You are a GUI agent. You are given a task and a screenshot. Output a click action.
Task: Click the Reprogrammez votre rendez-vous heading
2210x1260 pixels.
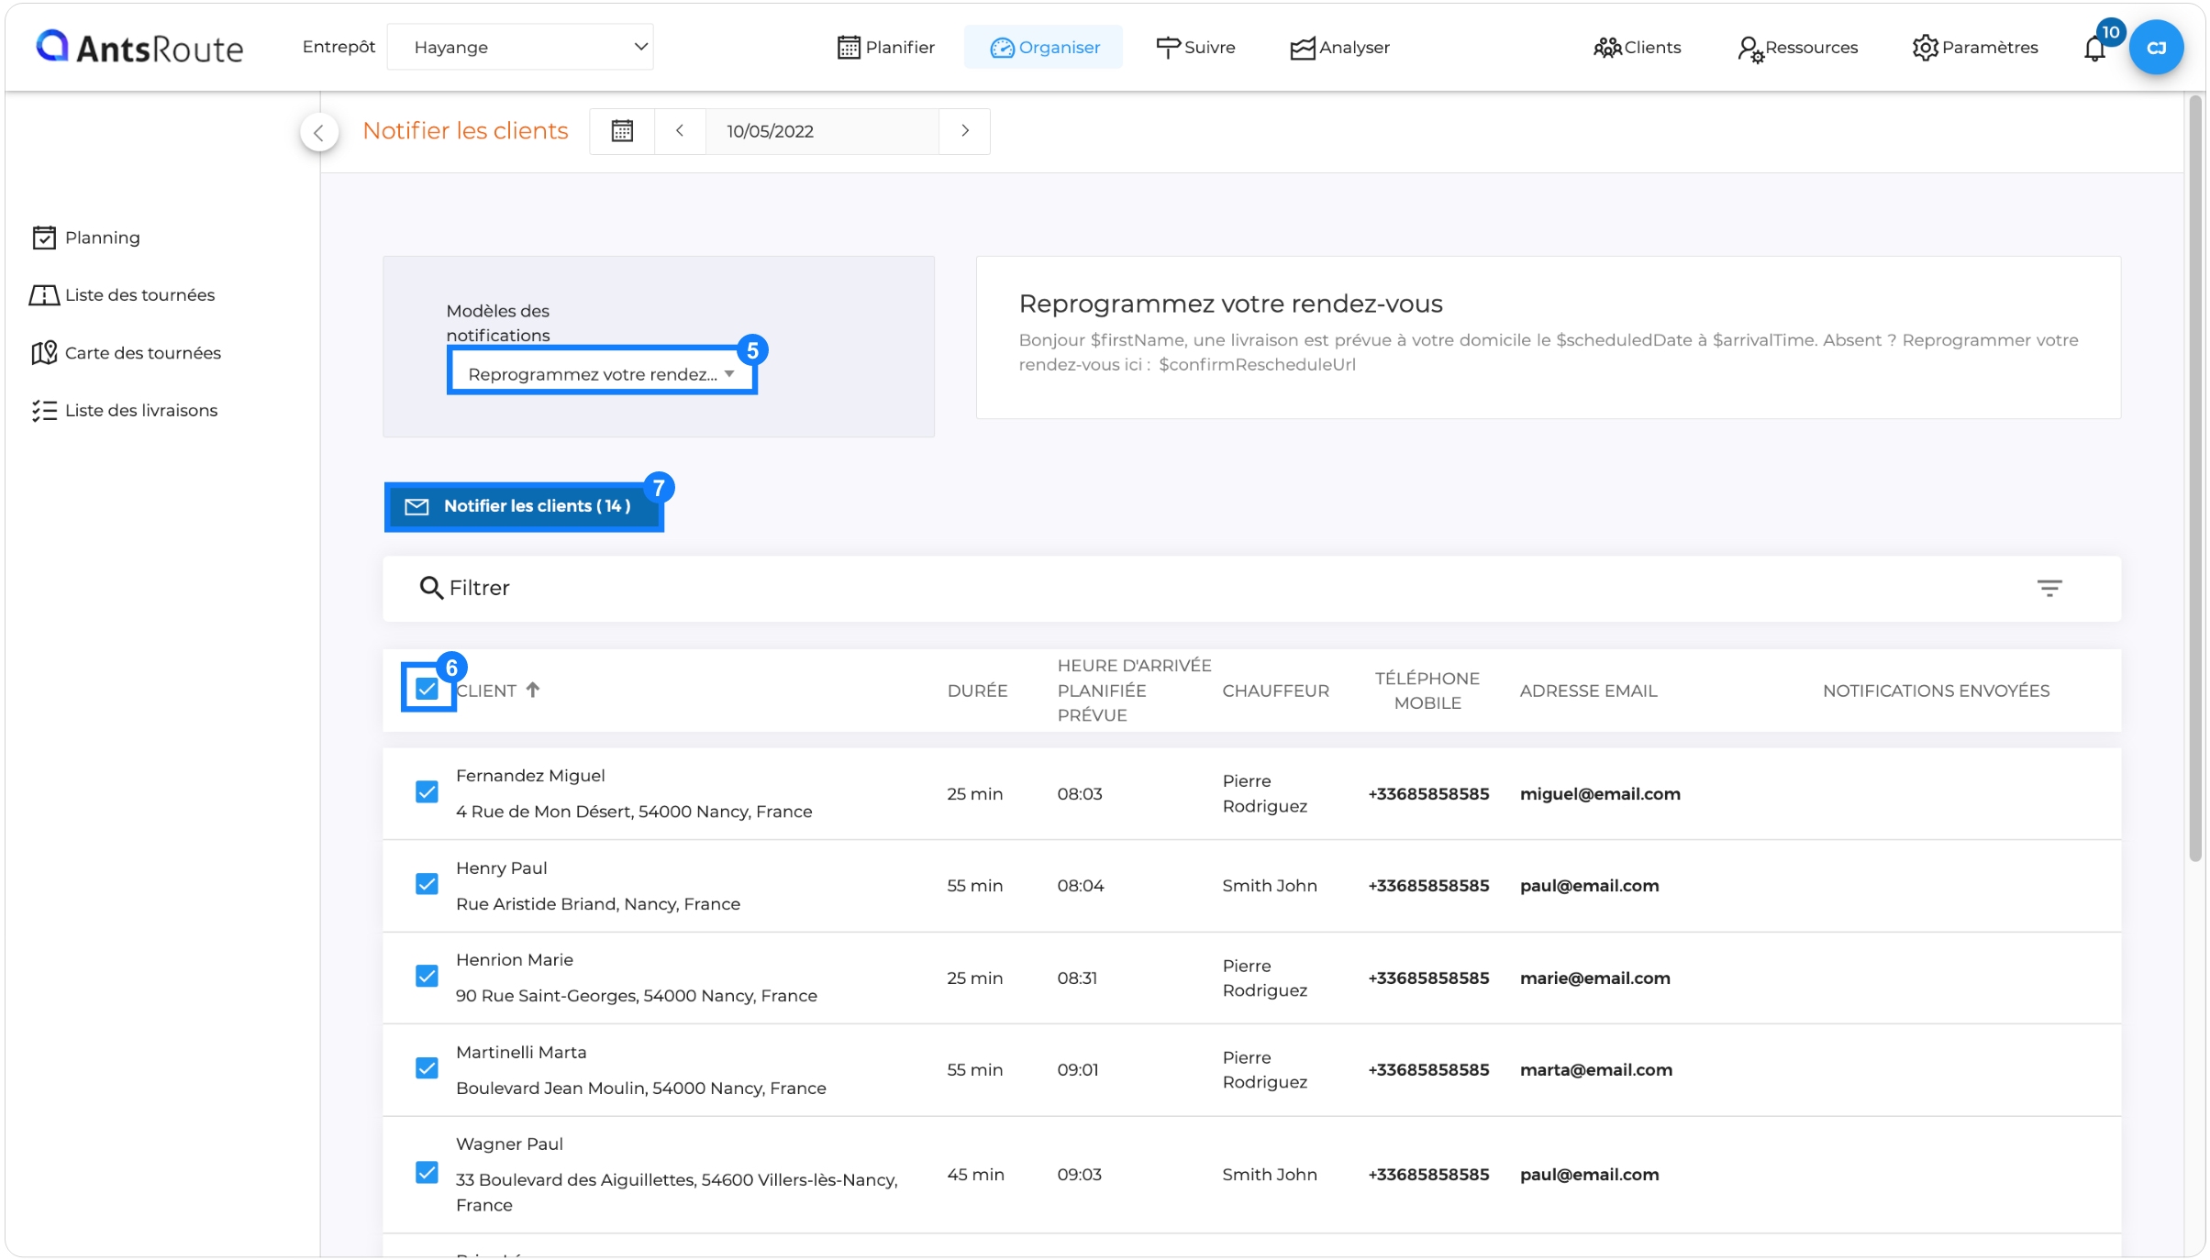click(x=1230, y=304)
